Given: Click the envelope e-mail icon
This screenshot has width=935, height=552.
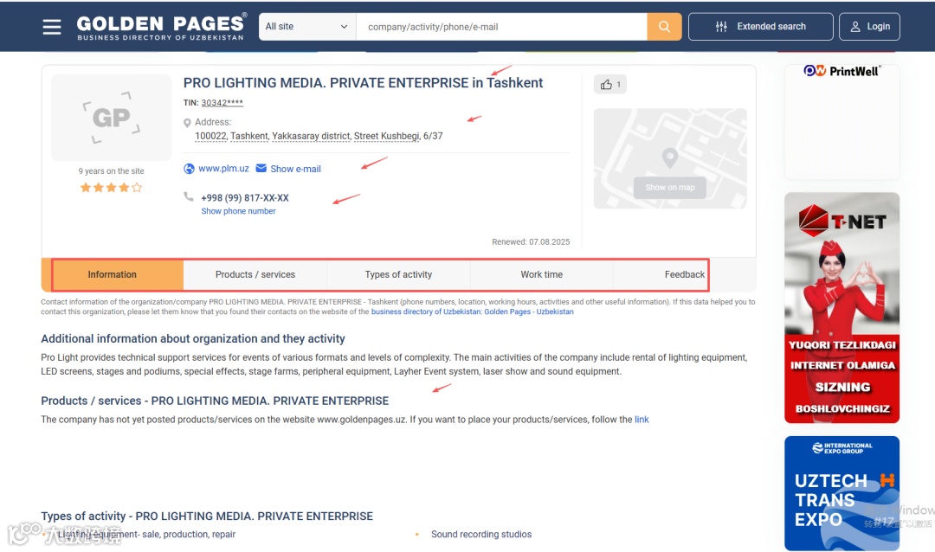Looking at the screenshot, I should 261,168.
